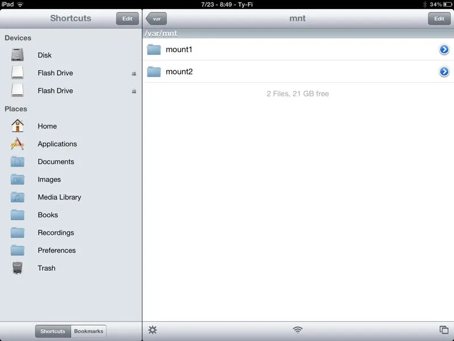Screen dimensions: 454x341
Task: Open the mount1 folder
Action: [x=179, y=49]
